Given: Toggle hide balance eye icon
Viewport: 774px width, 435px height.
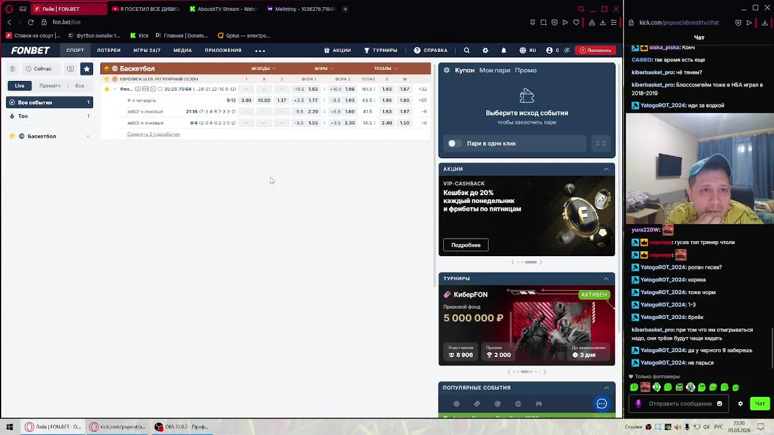Looking at the screenshot, I should pos(567,51).
